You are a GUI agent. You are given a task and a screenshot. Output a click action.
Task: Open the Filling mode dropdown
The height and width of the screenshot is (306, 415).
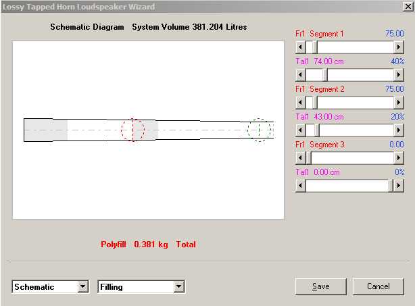(x=179, y=286)
